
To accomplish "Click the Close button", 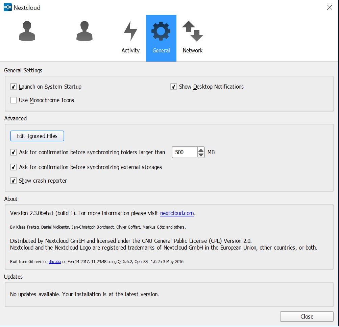I will 307,317.
